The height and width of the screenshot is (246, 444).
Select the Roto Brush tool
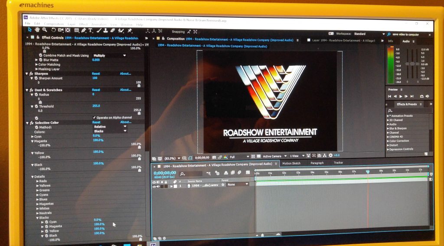(x=121, y=31)
